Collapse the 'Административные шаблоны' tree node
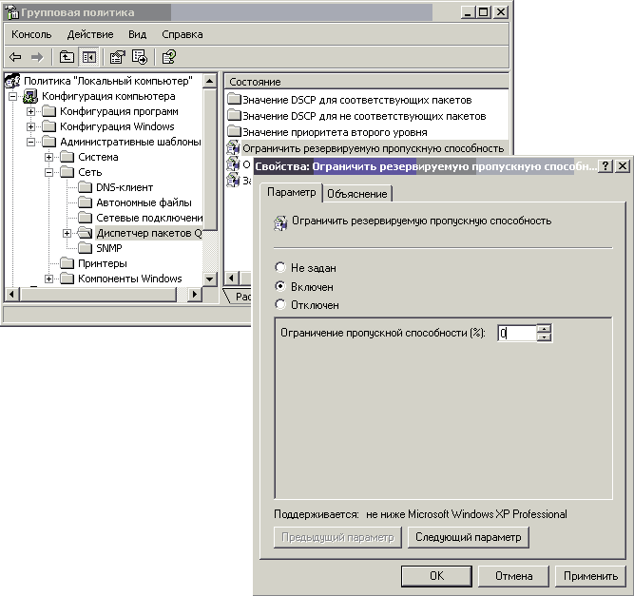This screenshot has height=596, width=634. (x=31, y=142)
